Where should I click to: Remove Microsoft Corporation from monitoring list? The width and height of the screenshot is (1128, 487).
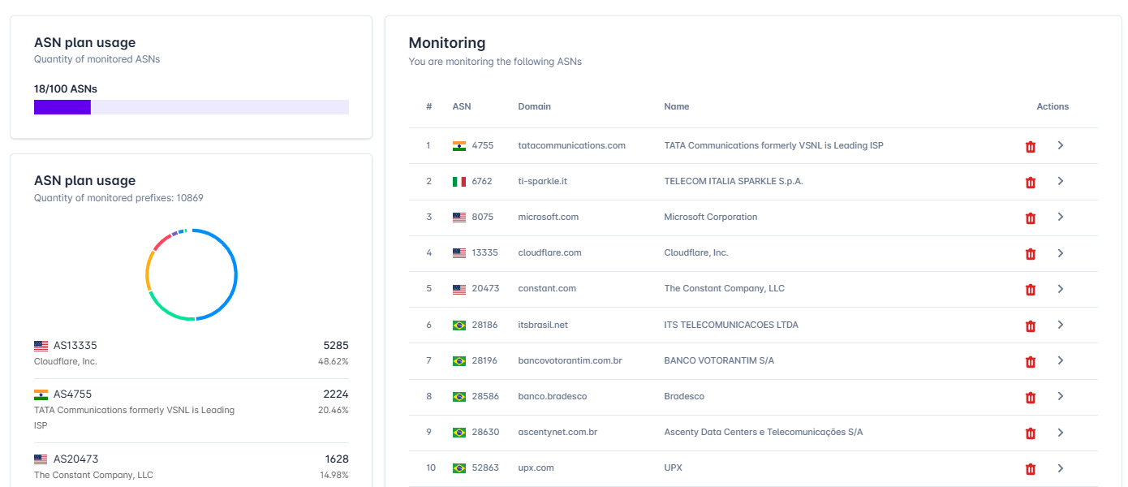1031,218
